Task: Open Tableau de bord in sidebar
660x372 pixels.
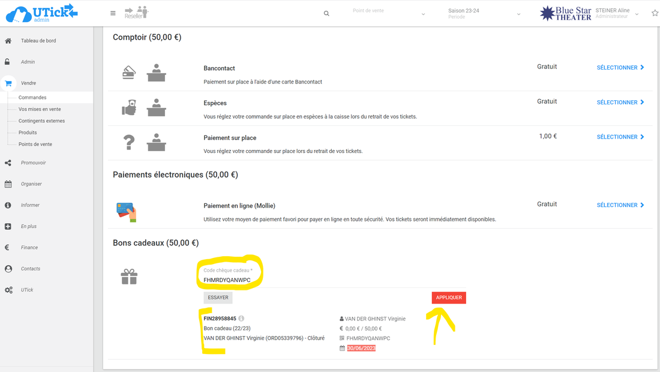Action: coord(38,41)
